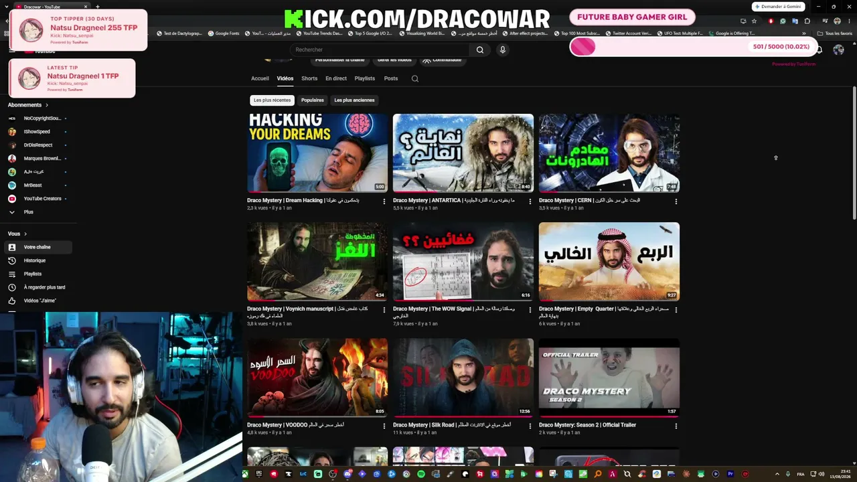The height and width of the screenshot is (482, 857).
Task: Sort videos by Les plus récentes
Action: (x=272, y=100)
